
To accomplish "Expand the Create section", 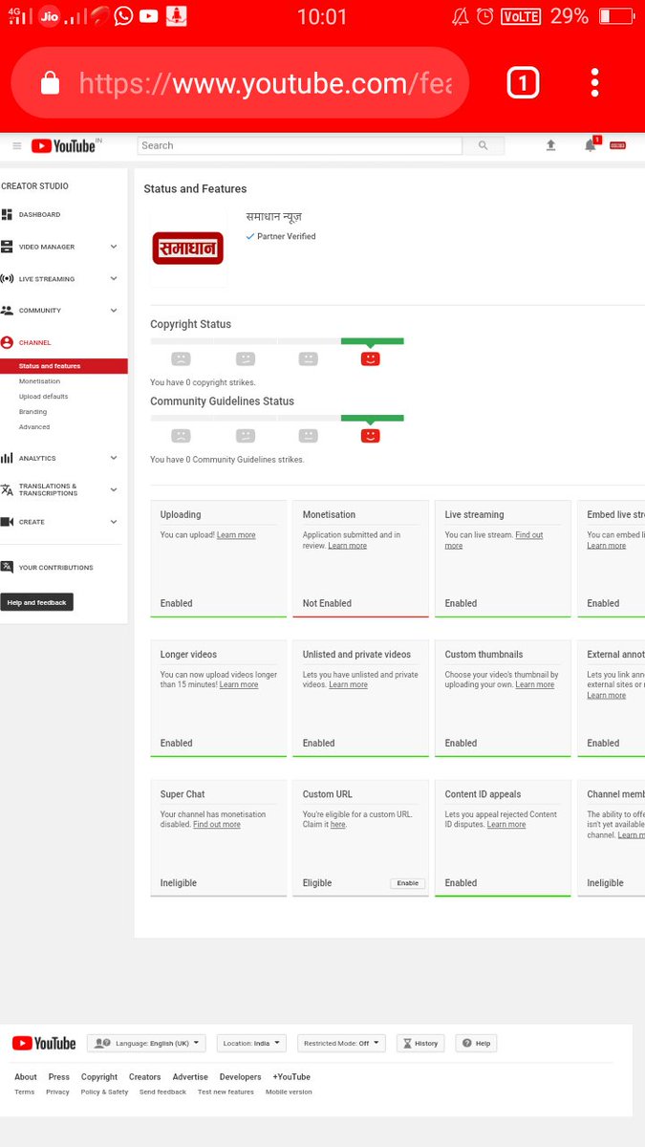I will coord(114,522).
